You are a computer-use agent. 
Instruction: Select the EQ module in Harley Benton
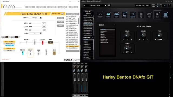(x=141, y=15)
